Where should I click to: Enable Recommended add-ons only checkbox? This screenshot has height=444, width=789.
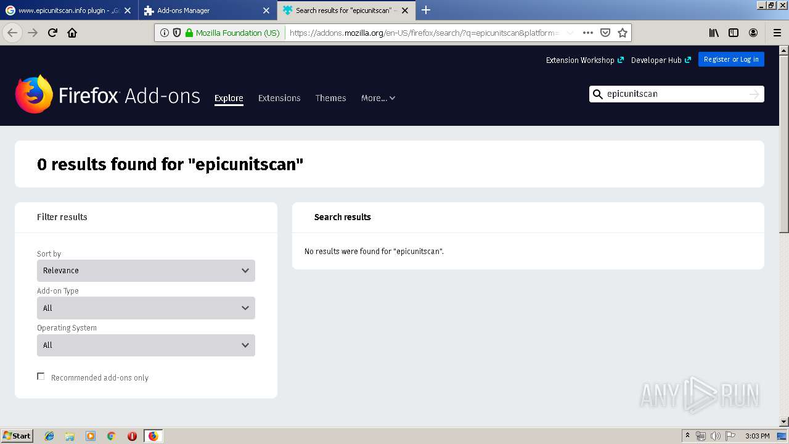[41, 376]
